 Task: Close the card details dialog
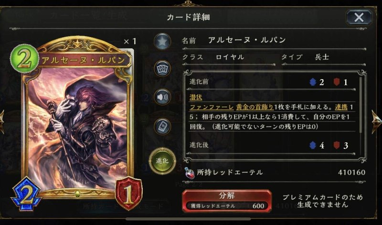click(359, 17)
